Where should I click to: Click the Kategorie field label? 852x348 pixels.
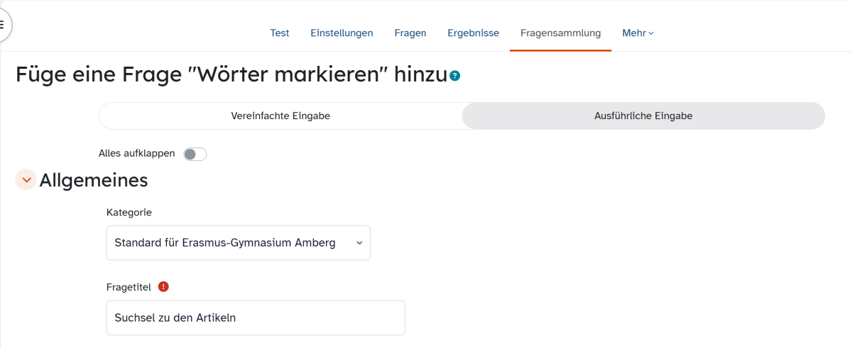point(129,212)
